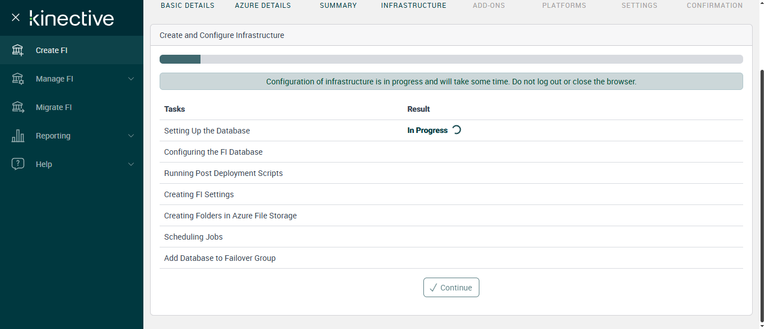Click the In Progress spinner icon

click(x=456, y=130)
